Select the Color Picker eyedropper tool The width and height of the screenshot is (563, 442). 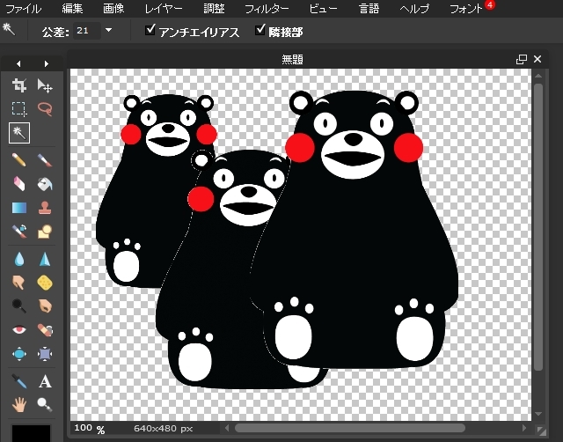coord(19,381)
